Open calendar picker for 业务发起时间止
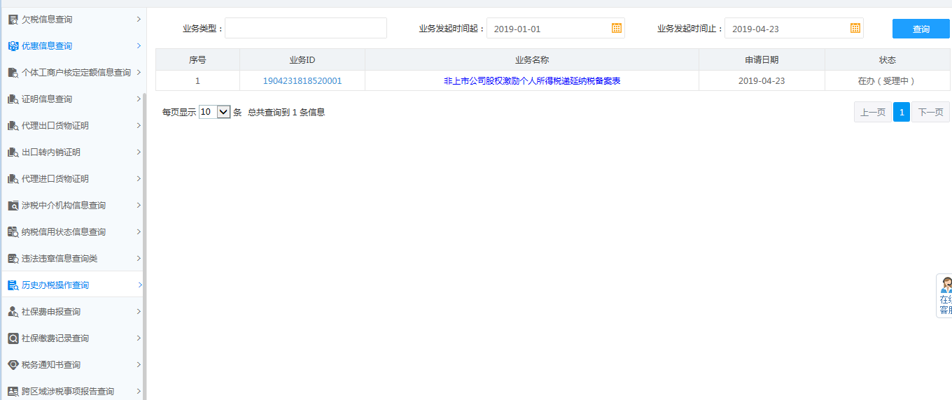Screen dimensions: 952x400 pos(855,28)
